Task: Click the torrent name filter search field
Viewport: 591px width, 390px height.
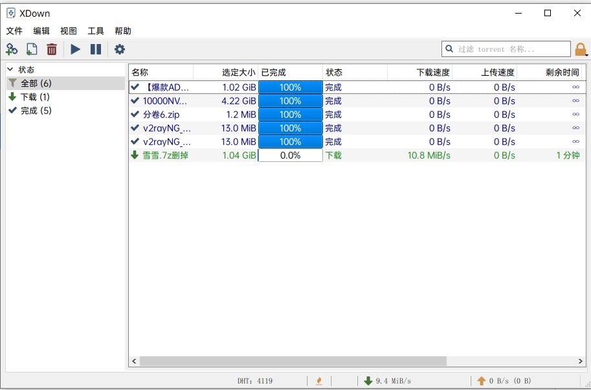Action: click(x=511, y=49)
